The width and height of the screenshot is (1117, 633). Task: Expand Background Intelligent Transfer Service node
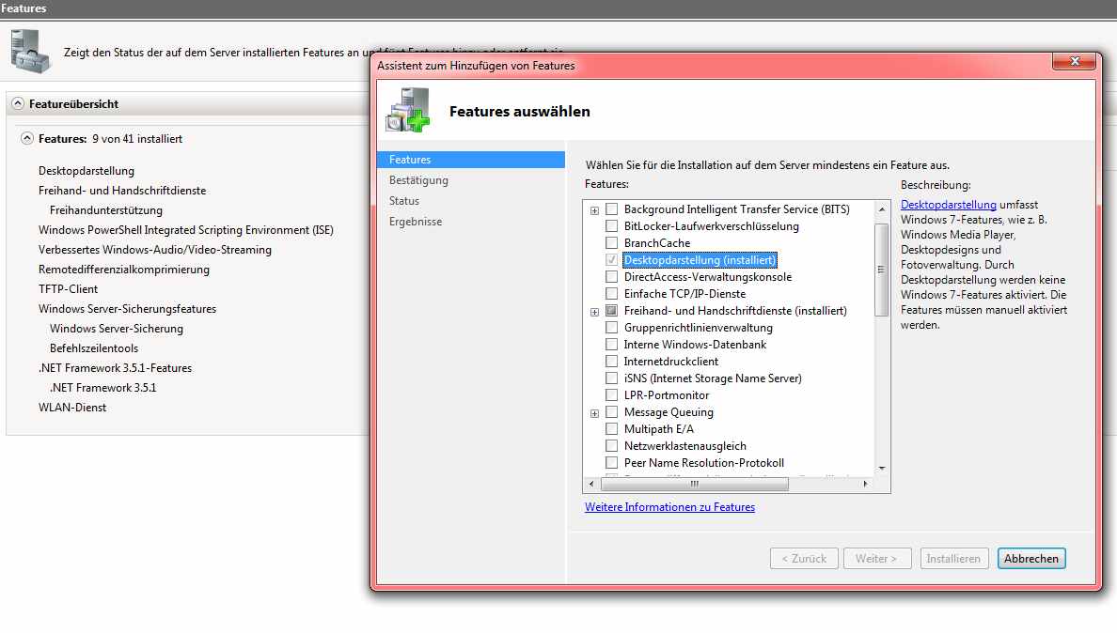[595, 210]
